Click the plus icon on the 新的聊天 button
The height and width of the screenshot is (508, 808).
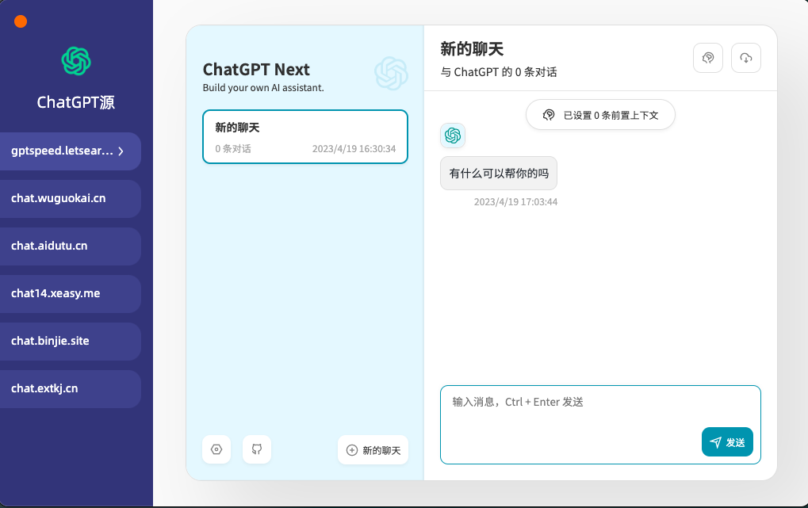pos(350,449)
